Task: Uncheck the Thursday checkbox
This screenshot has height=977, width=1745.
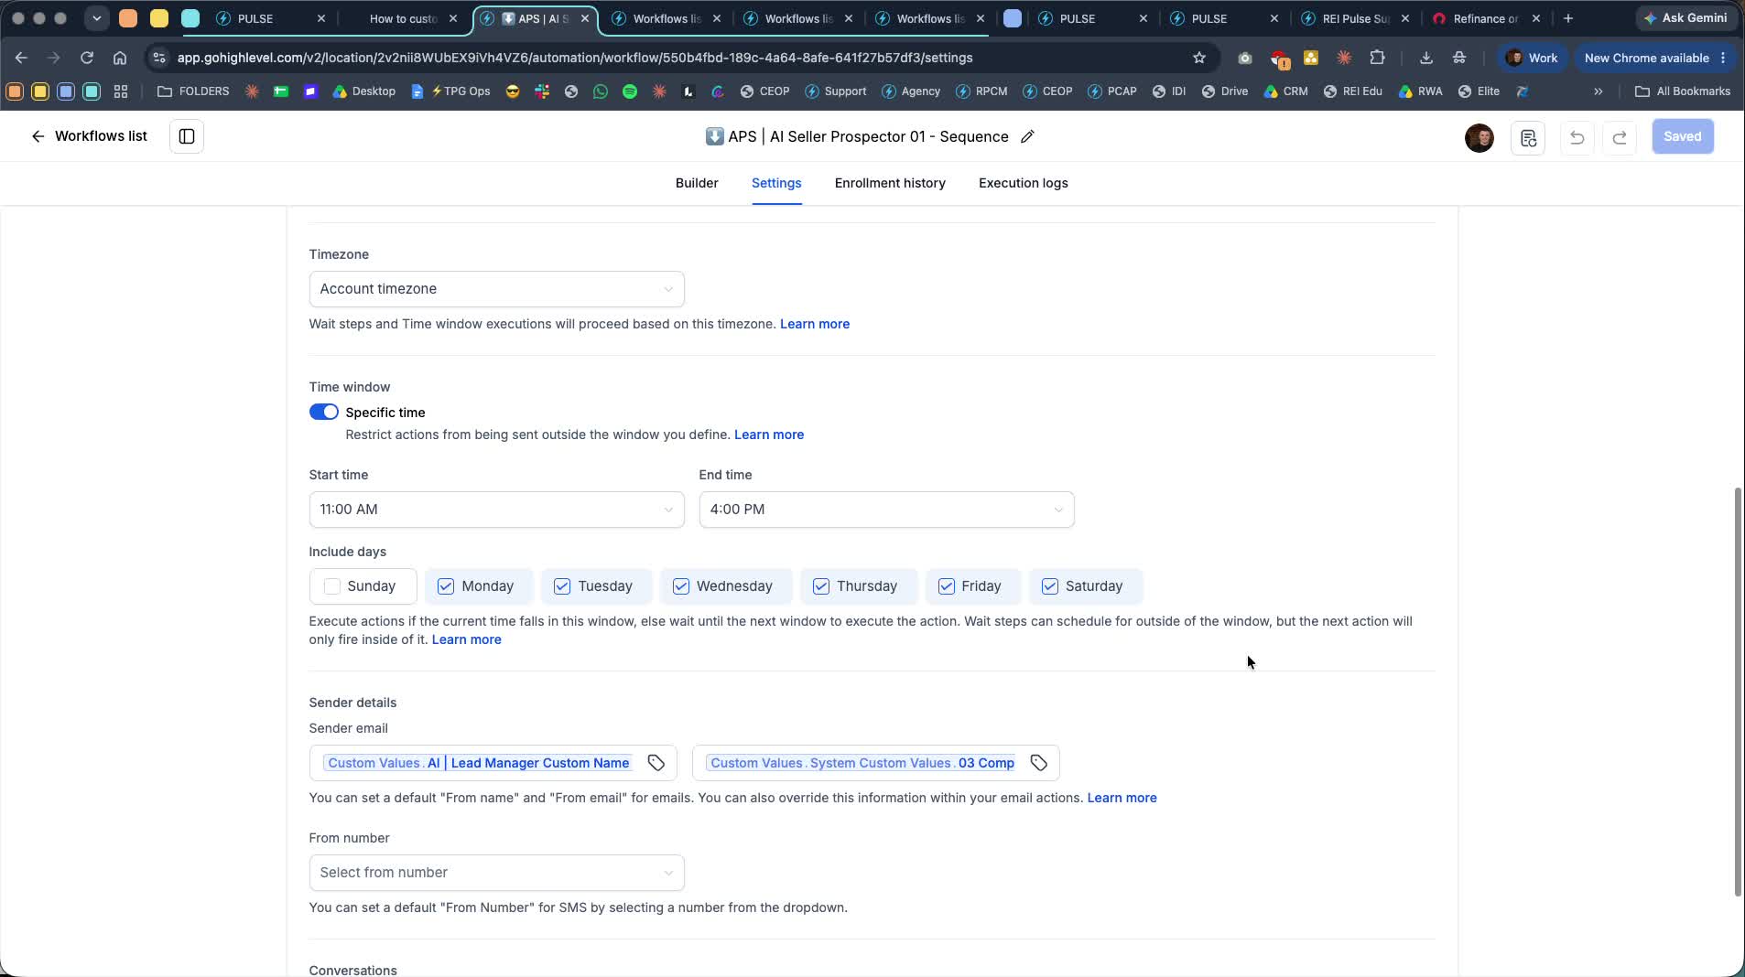Action: pyautogui.click(x=821, y=586)
